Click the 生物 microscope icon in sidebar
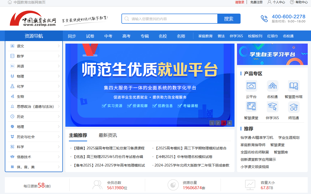 12,96
